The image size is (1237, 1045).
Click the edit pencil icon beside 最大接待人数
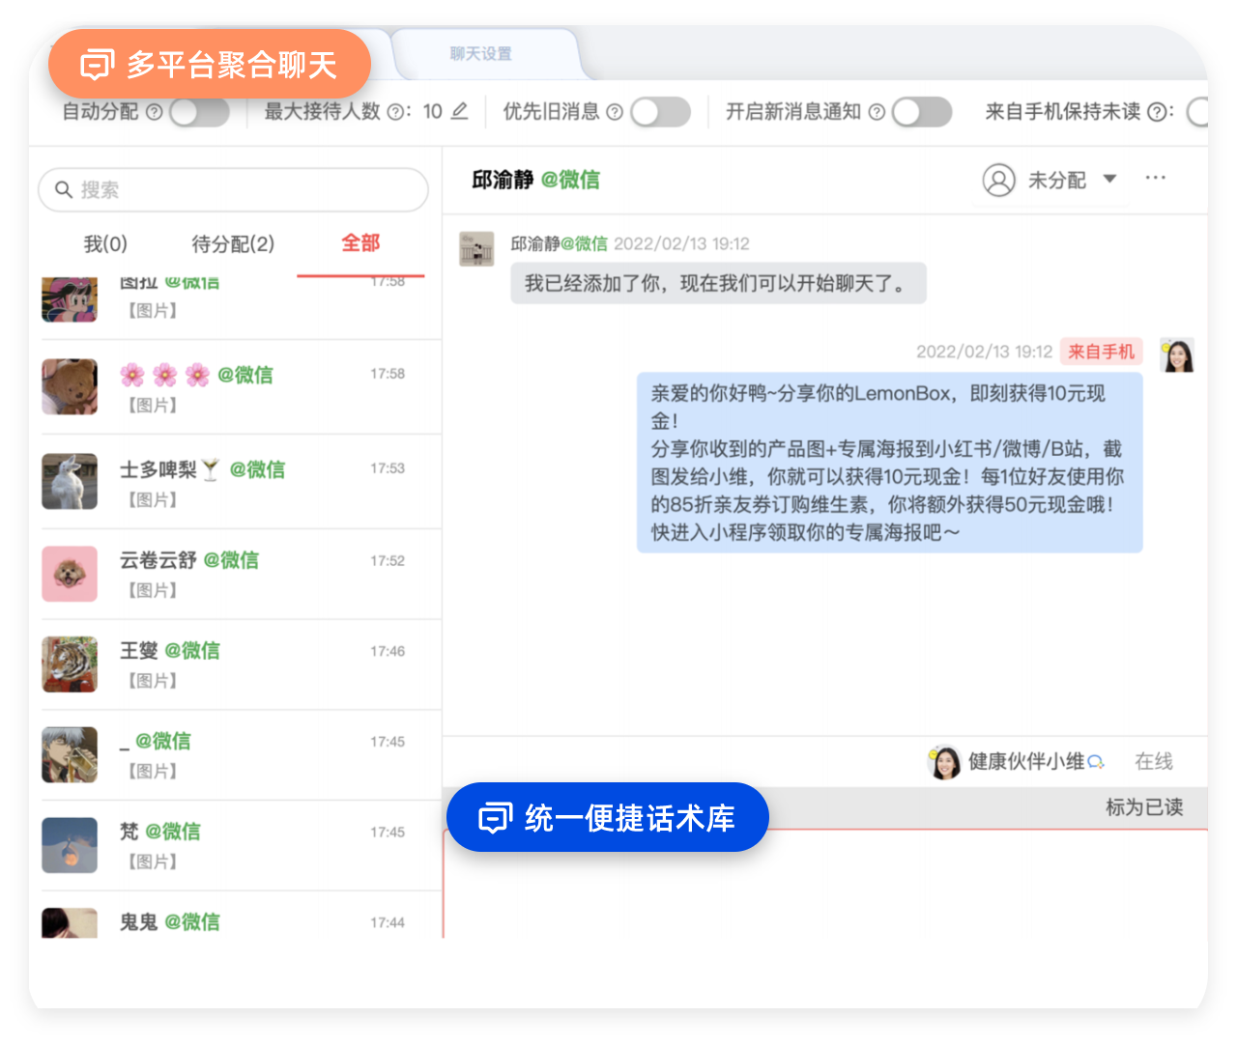pyautogui.click(x=460, y=111)
